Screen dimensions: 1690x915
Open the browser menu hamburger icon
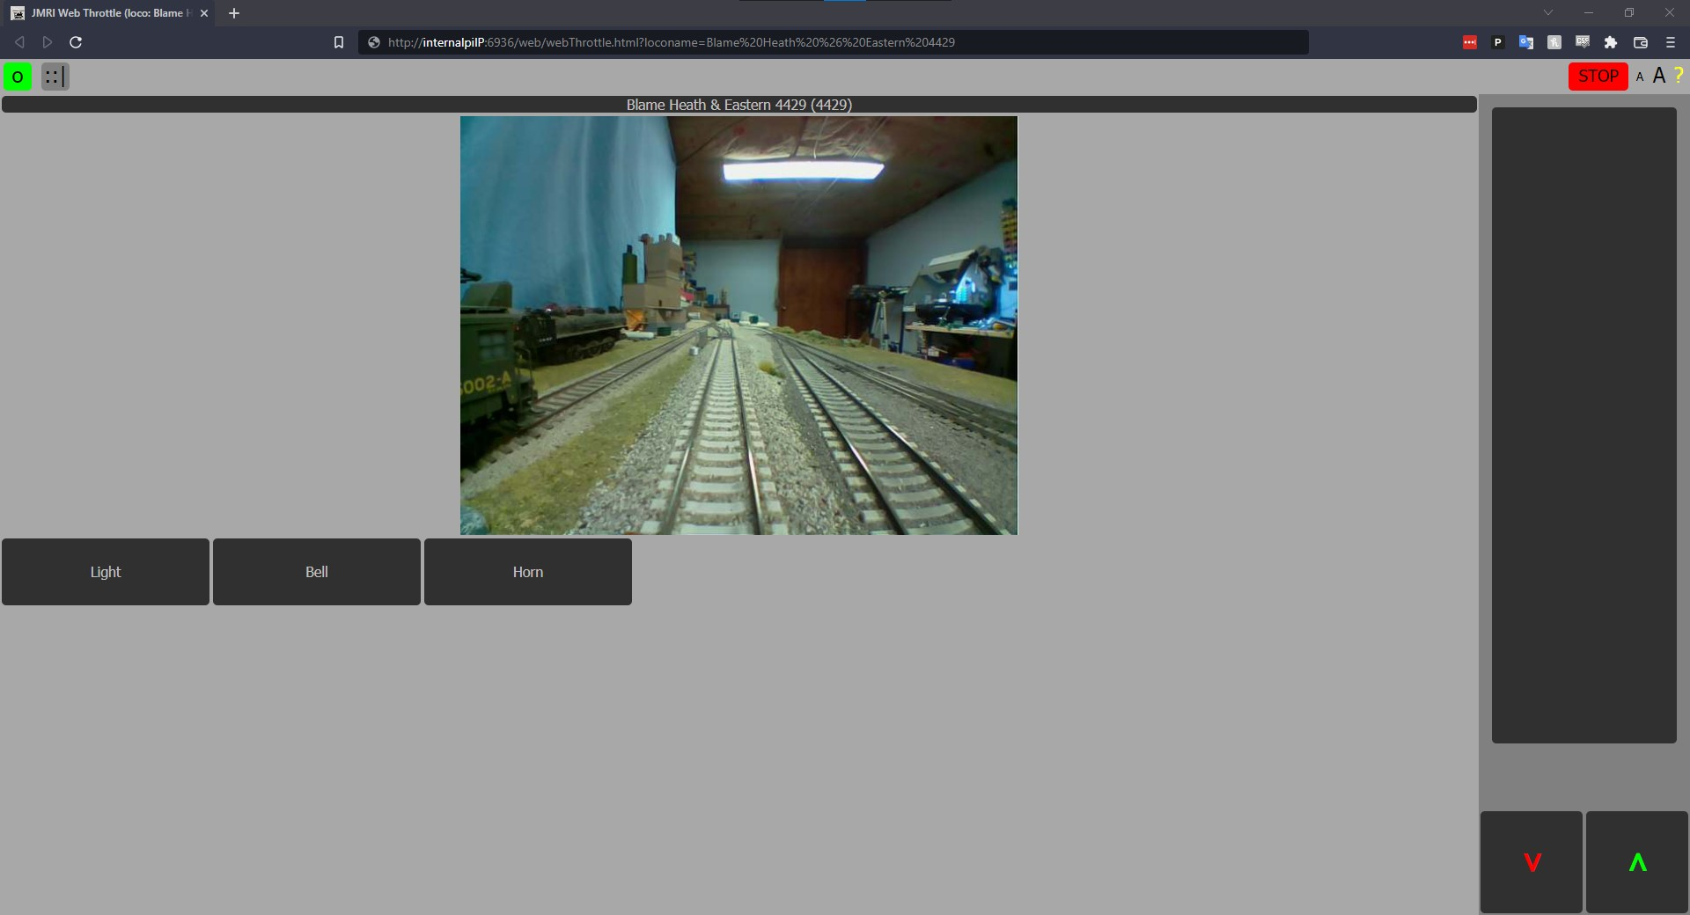click(1670, 41)
